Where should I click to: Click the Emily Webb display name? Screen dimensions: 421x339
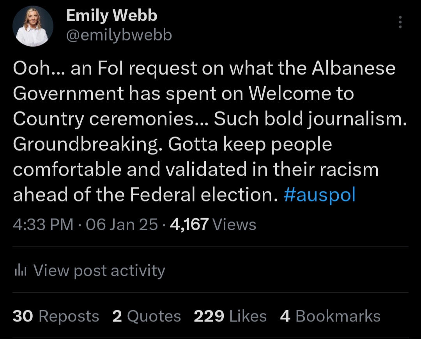click(111, 16)
